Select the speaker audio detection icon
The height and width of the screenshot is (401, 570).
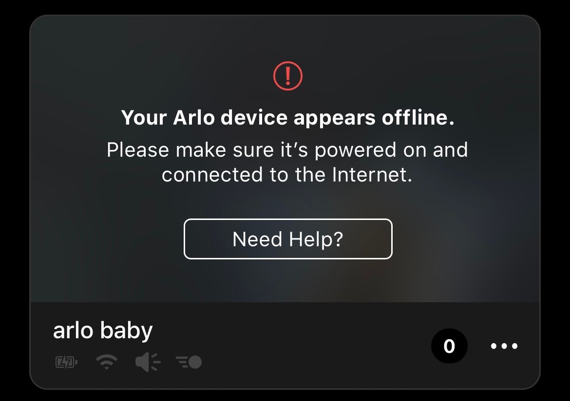tap(148, 362)
